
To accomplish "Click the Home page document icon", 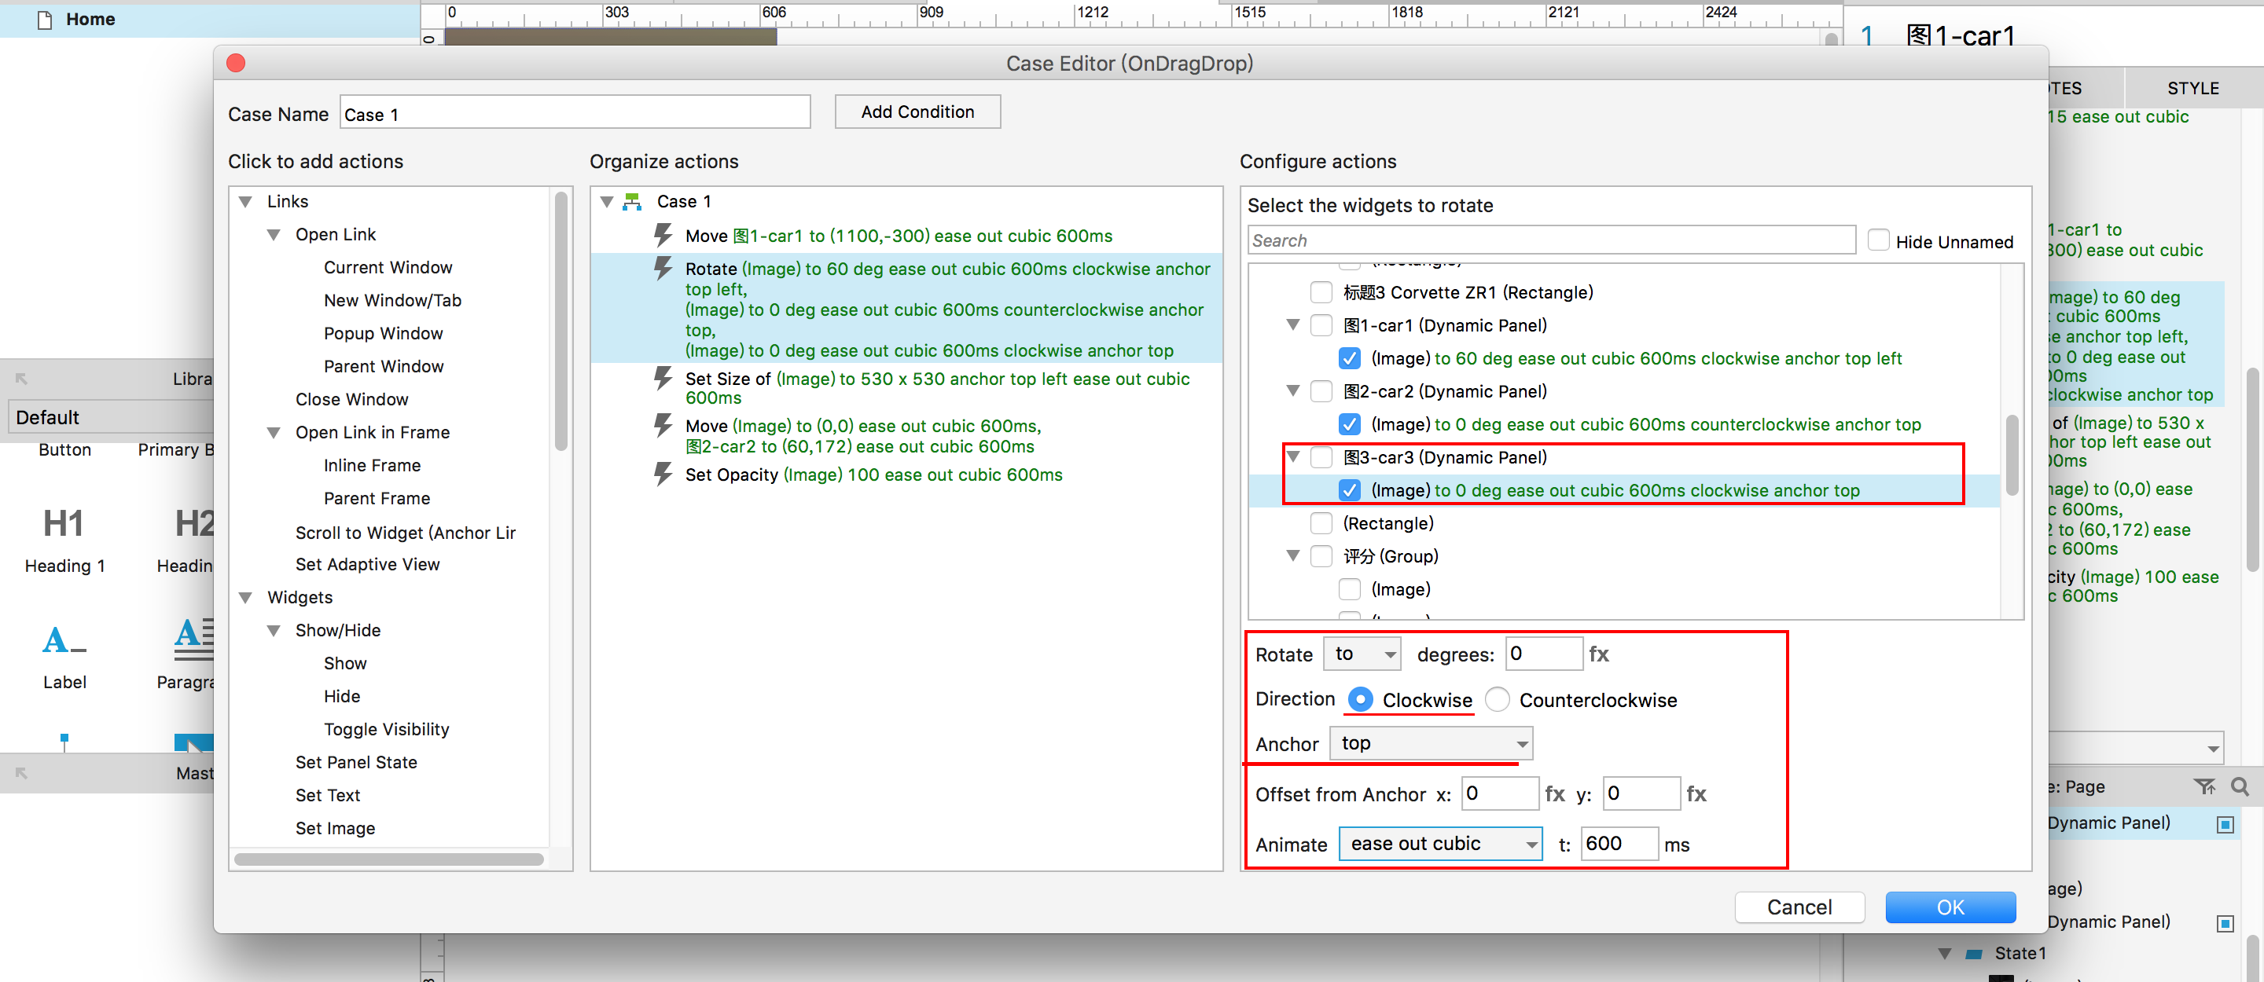I will 44,20.
